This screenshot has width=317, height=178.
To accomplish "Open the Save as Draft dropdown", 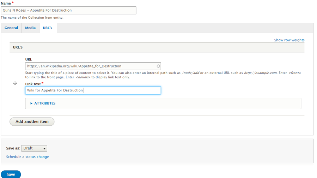I will 34,148.
